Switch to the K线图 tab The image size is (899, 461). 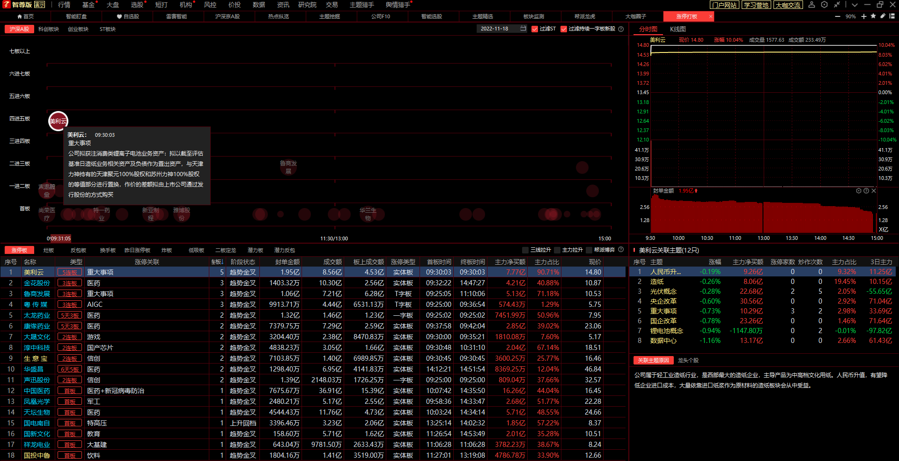coord(678,29)
